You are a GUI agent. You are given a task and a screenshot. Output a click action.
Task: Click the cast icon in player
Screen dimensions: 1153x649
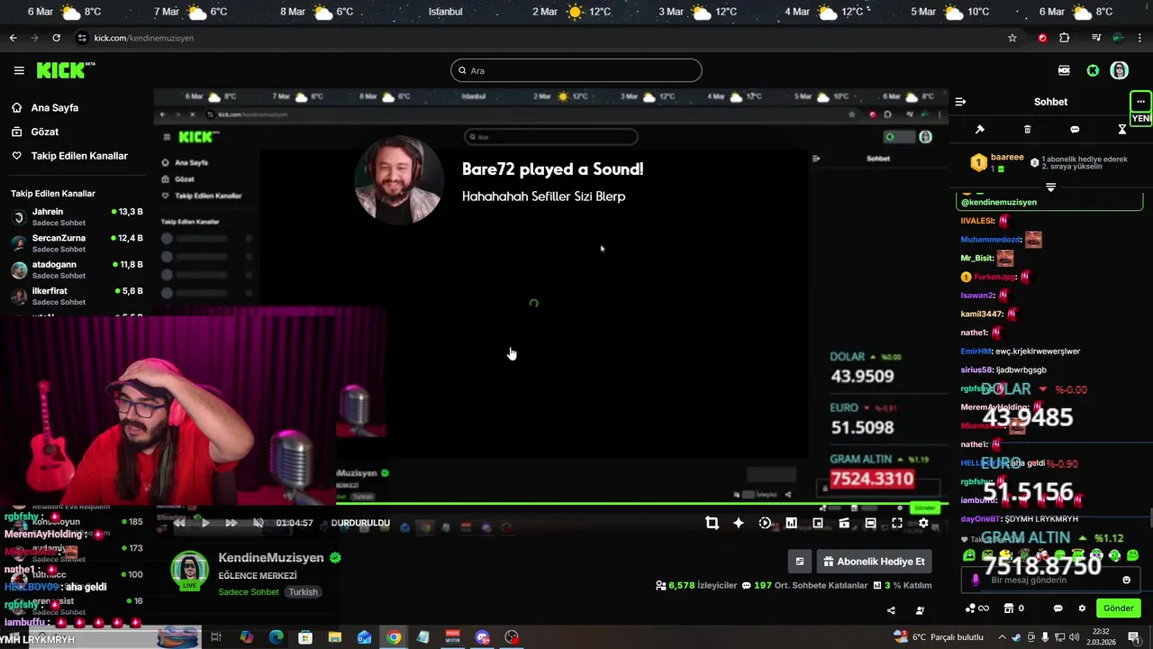point(844,523)
